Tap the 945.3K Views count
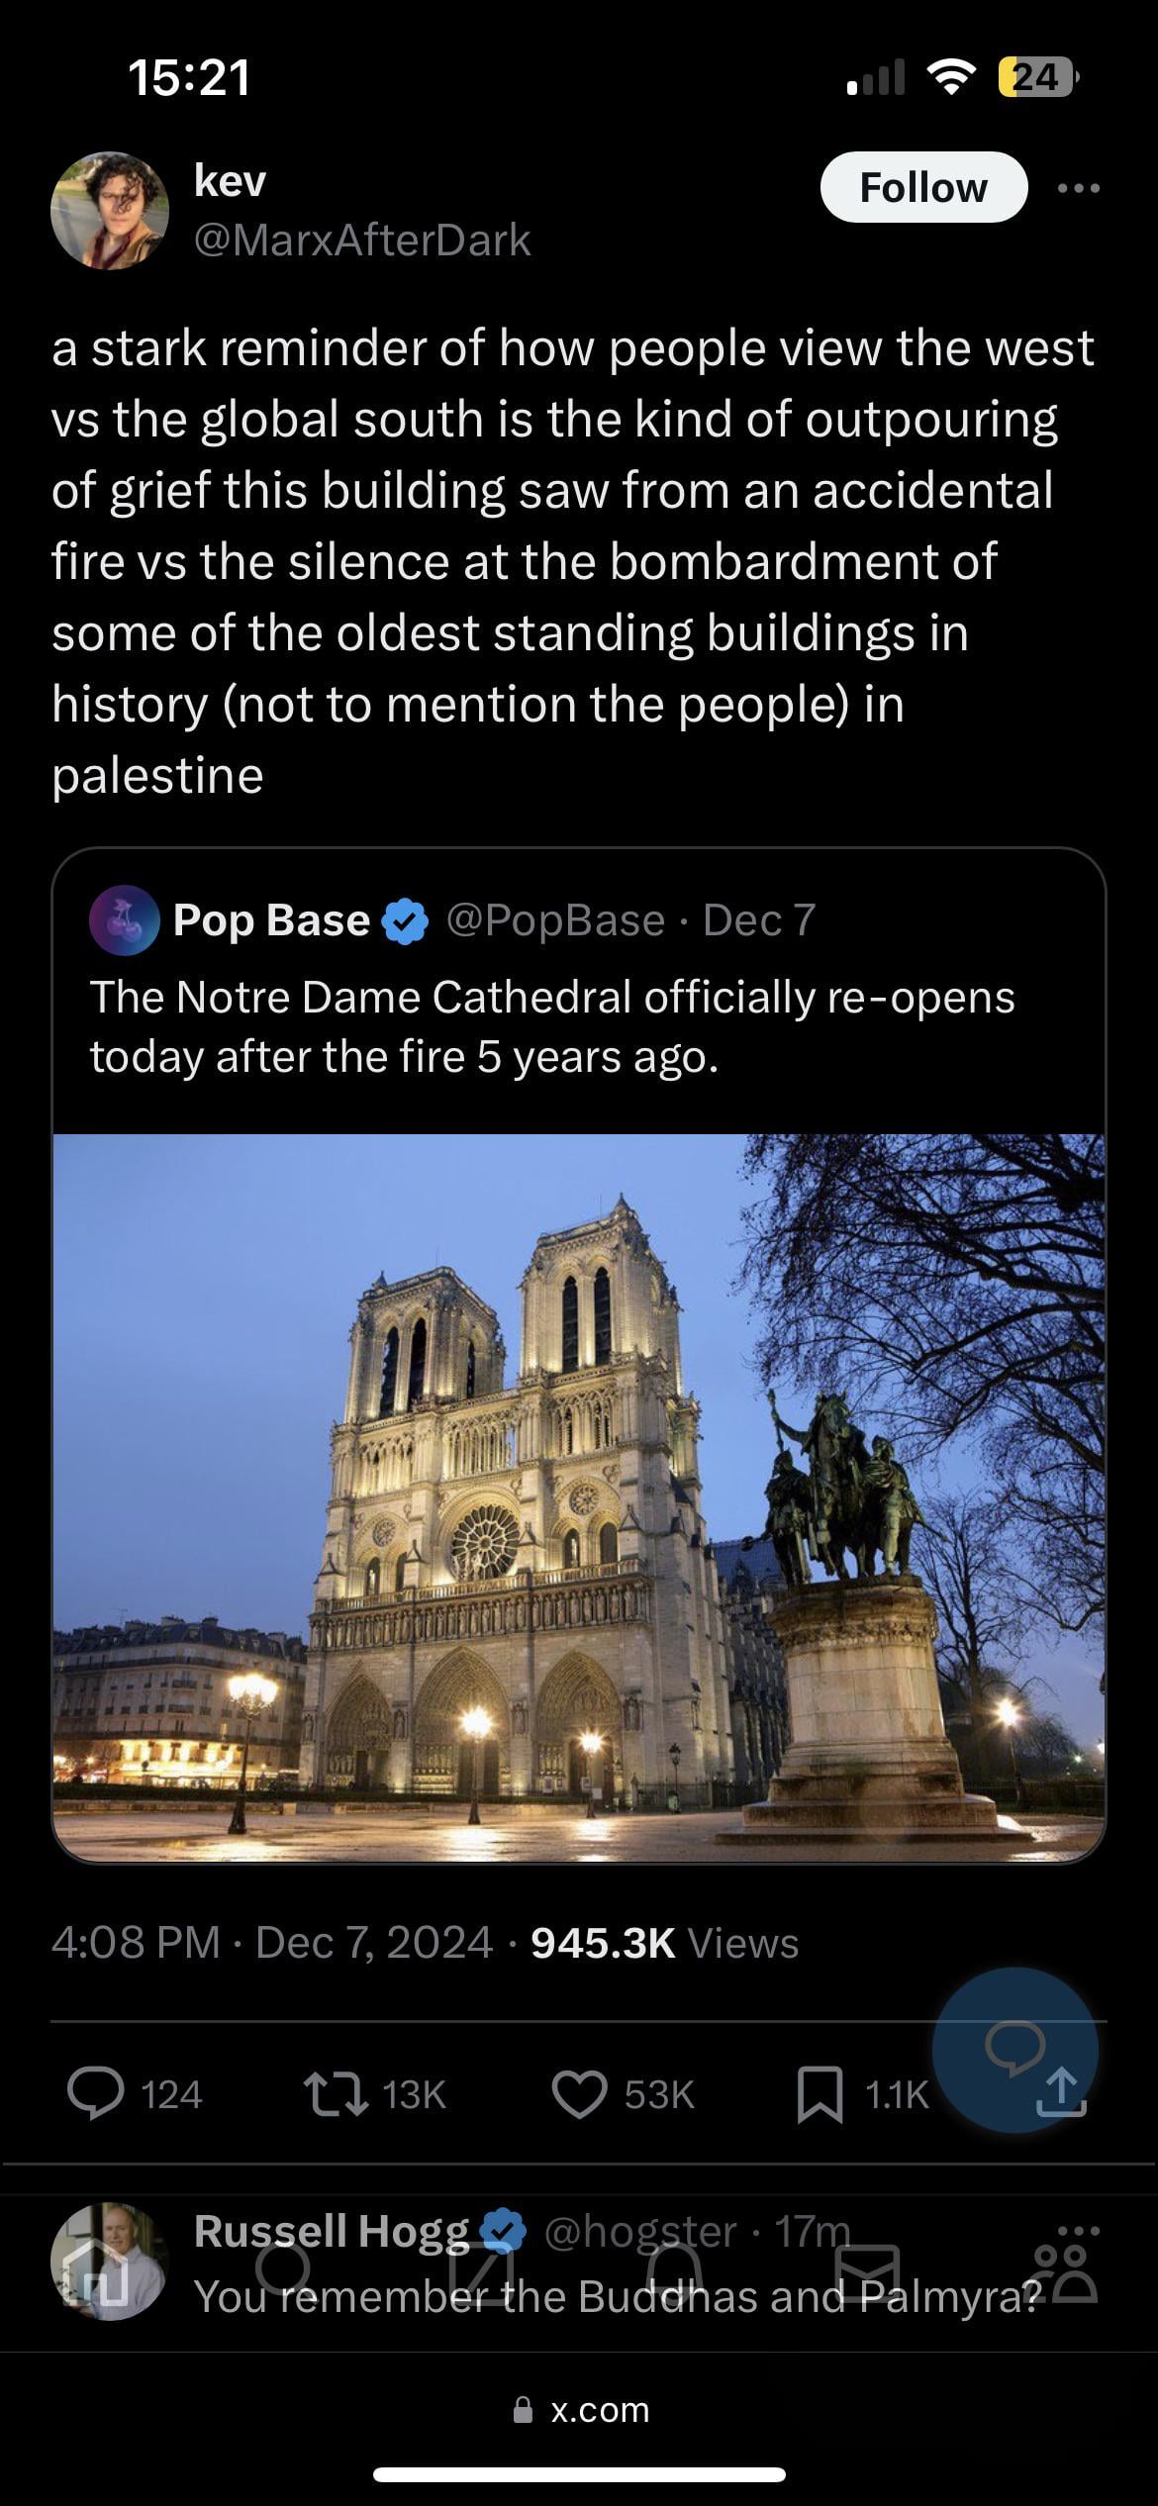Screen dimensions: 1158x2506 (664, 1943)
